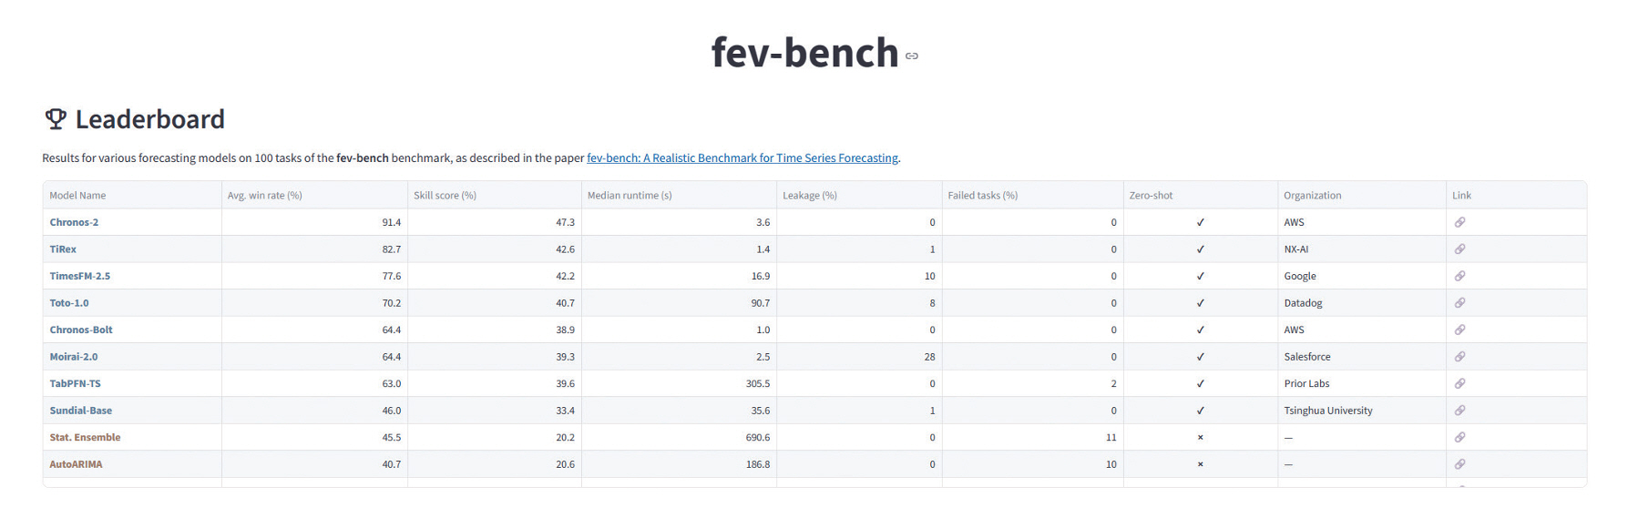The width and height of the screenshot is (1628, 528).
Task: Click the anchor link icon beside fev-bench title
Action: [912, 56]
